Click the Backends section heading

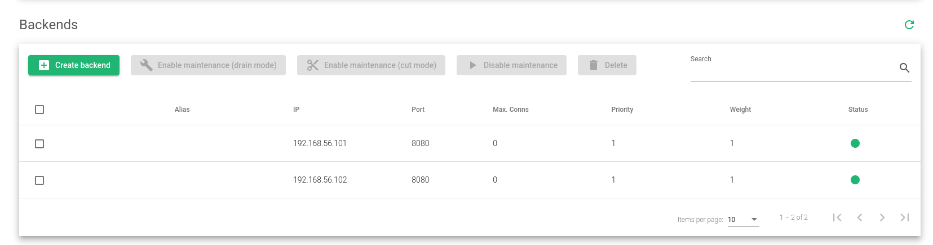(x=48, y=25)
